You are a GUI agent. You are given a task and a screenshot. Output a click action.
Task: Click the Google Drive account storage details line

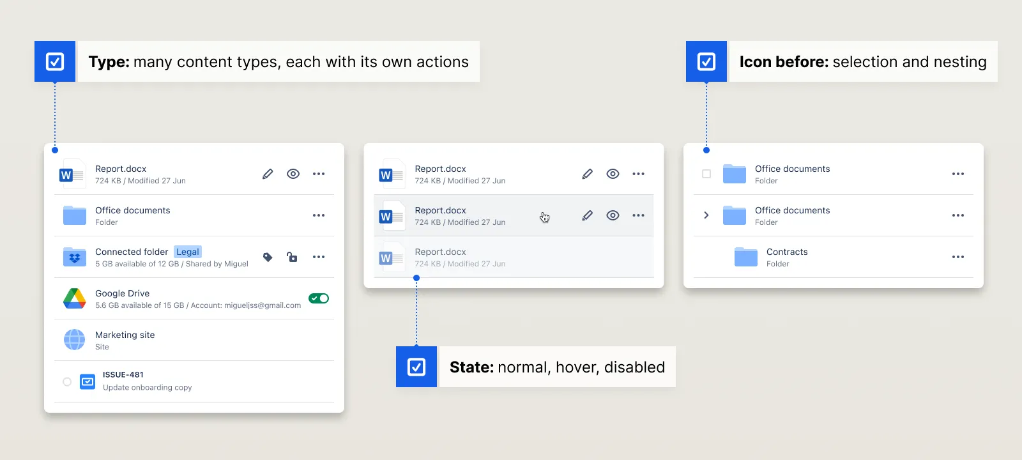click(198, 305)
